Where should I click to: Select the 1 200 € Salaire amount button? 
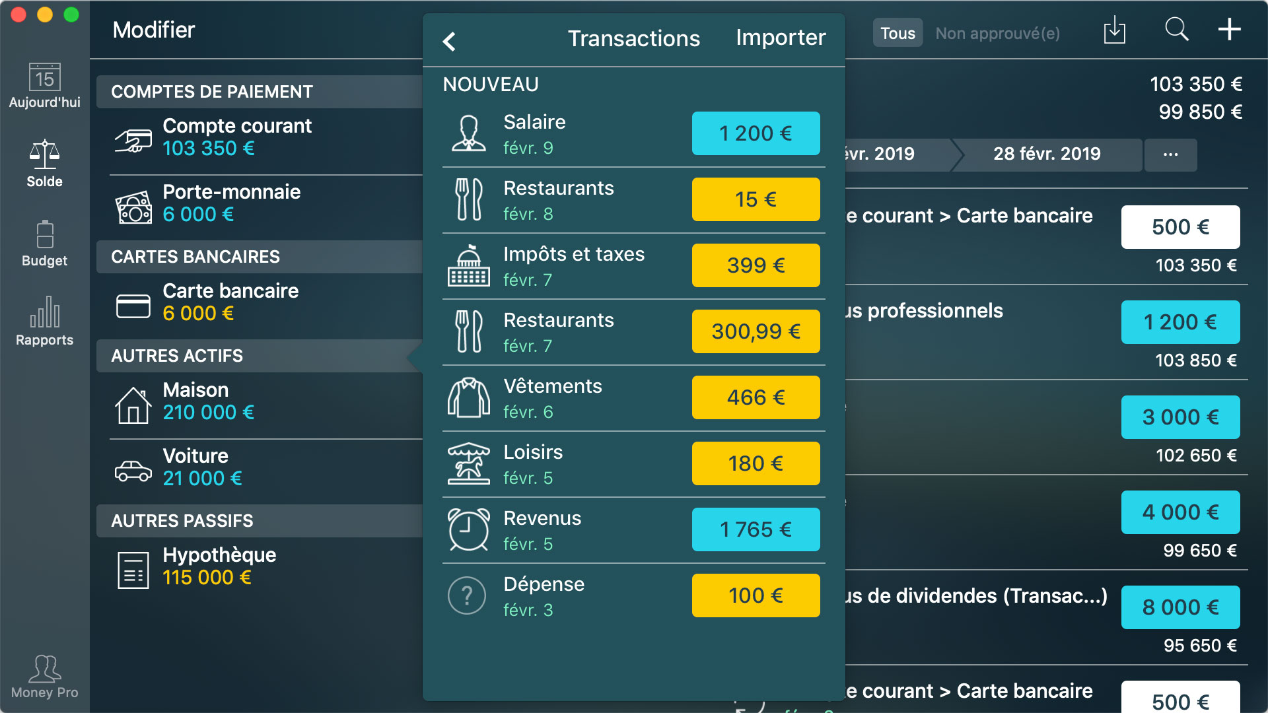pyautogui.click(x=756, y=133)
